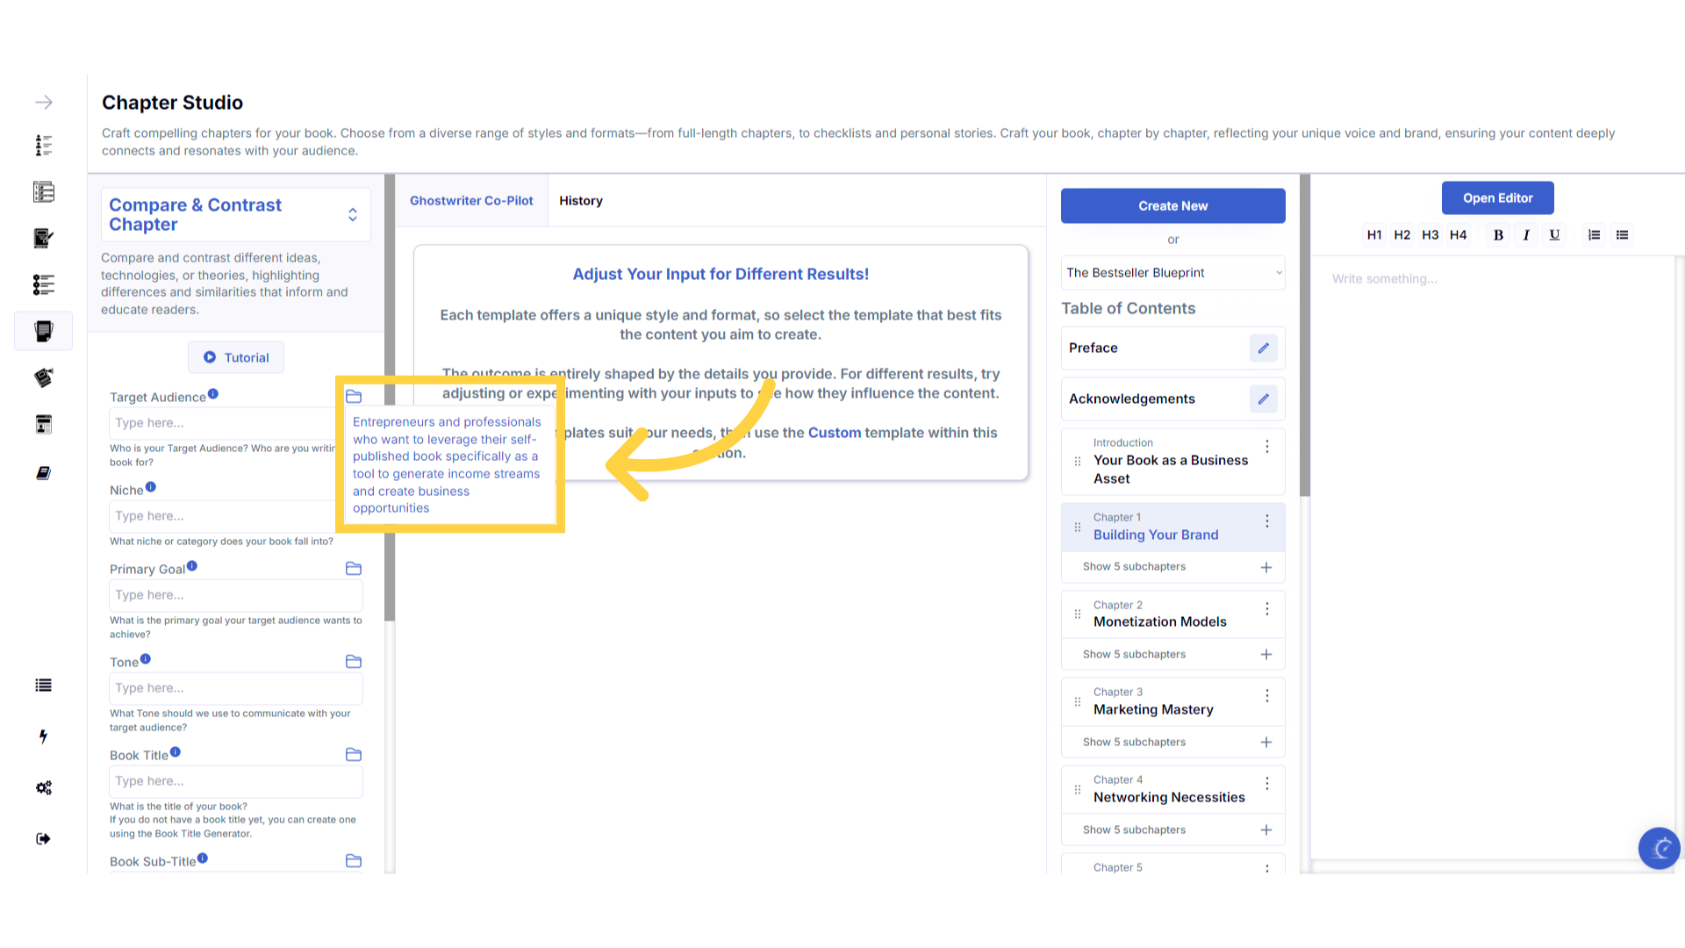
Task: Click the logout icon in left sidebar
Action: point(44,839)
